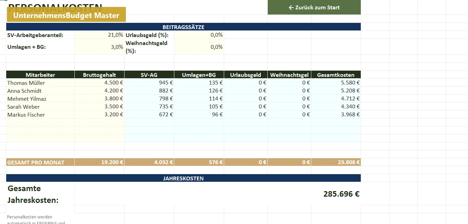Select the employee cell Mehmet Yilmaz
Image resolution: width=468 pixels, height=224 pixels.
pos(40,99)
